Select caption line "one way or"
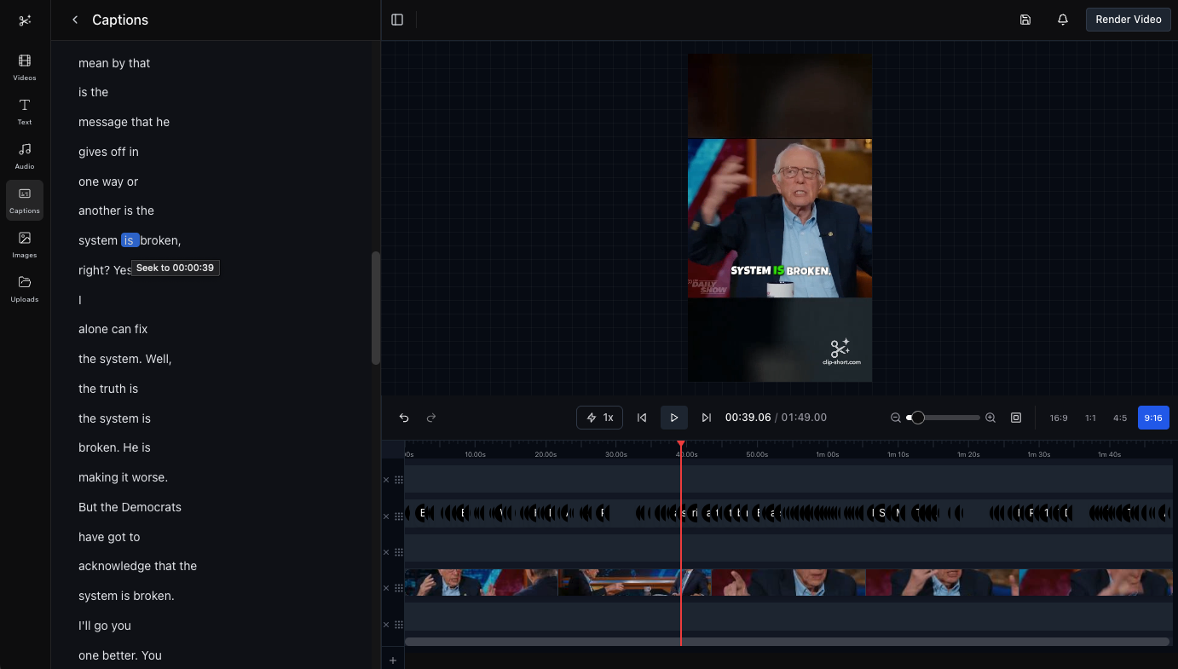Image resolution: width=1178 pixels, height=669 pixels. point(108,182)
